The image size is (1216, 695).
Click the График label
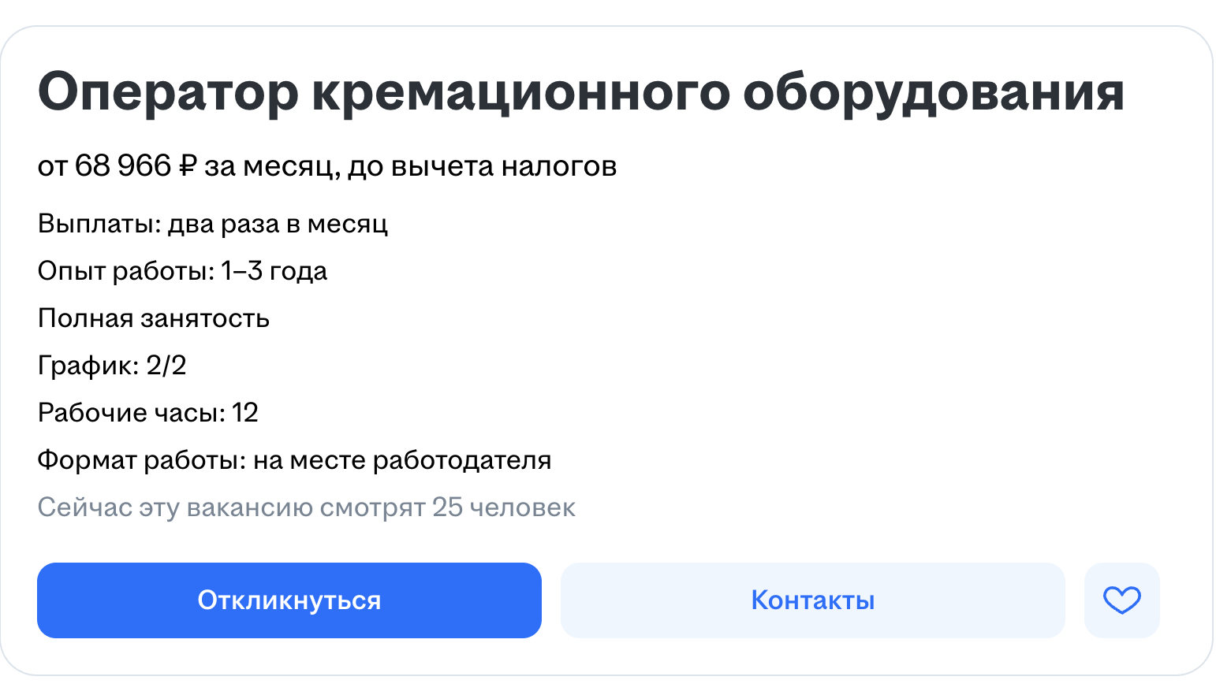point(88,366)
